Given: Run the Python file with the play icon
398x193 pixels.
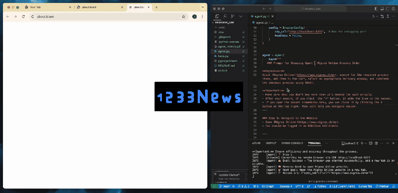Looking at the screenshot, I should pyautogui.click(x=373, y=16).
